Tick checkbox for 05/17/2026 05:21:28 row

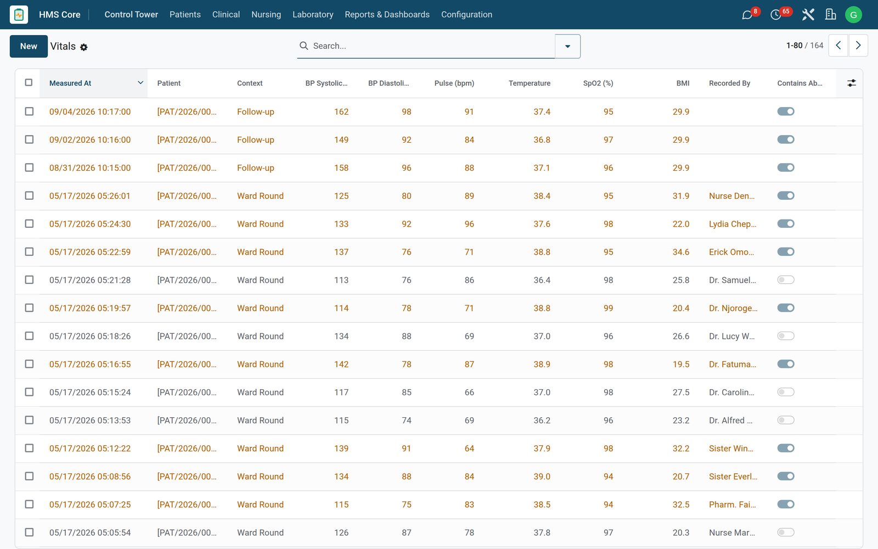29,280
